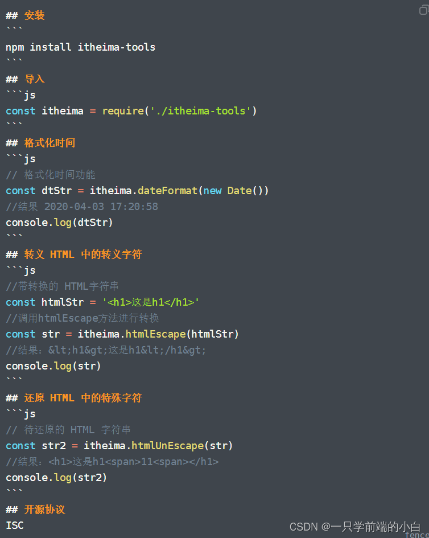
Task: Click the comment '//调用htmlEscape方法进行转换'
Action: [82, 318]
